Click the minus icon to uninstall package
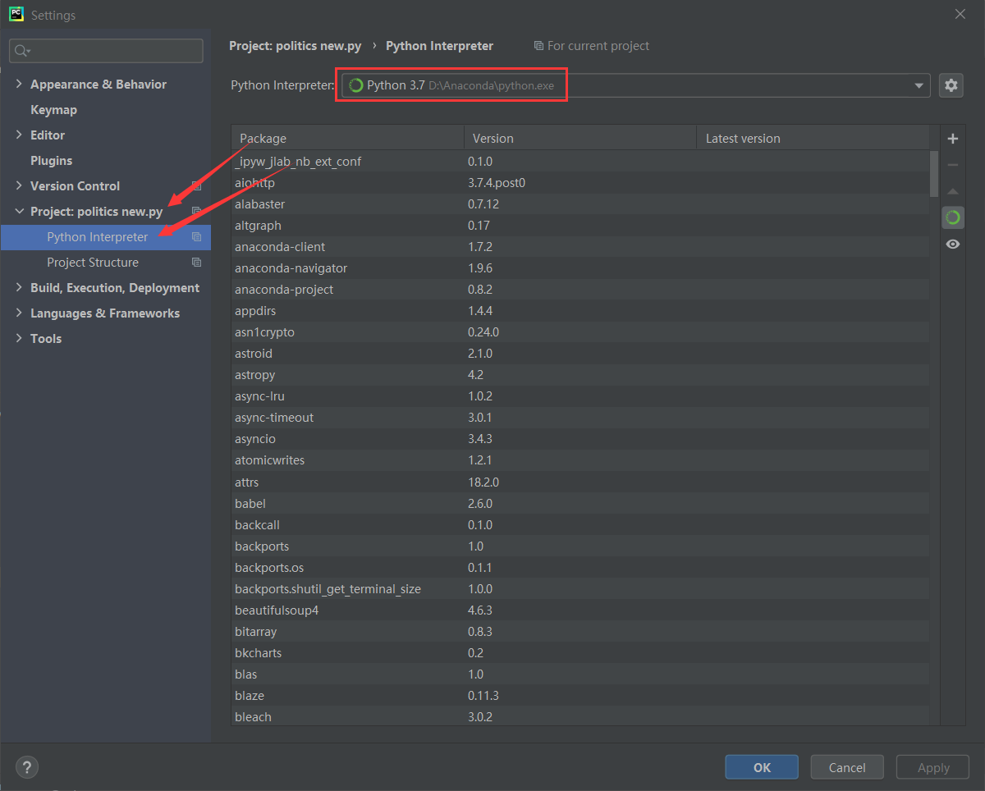 point(953,165)
